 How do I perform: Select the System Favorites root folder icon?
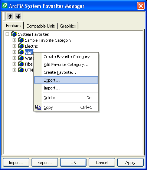tap(14, 34)
